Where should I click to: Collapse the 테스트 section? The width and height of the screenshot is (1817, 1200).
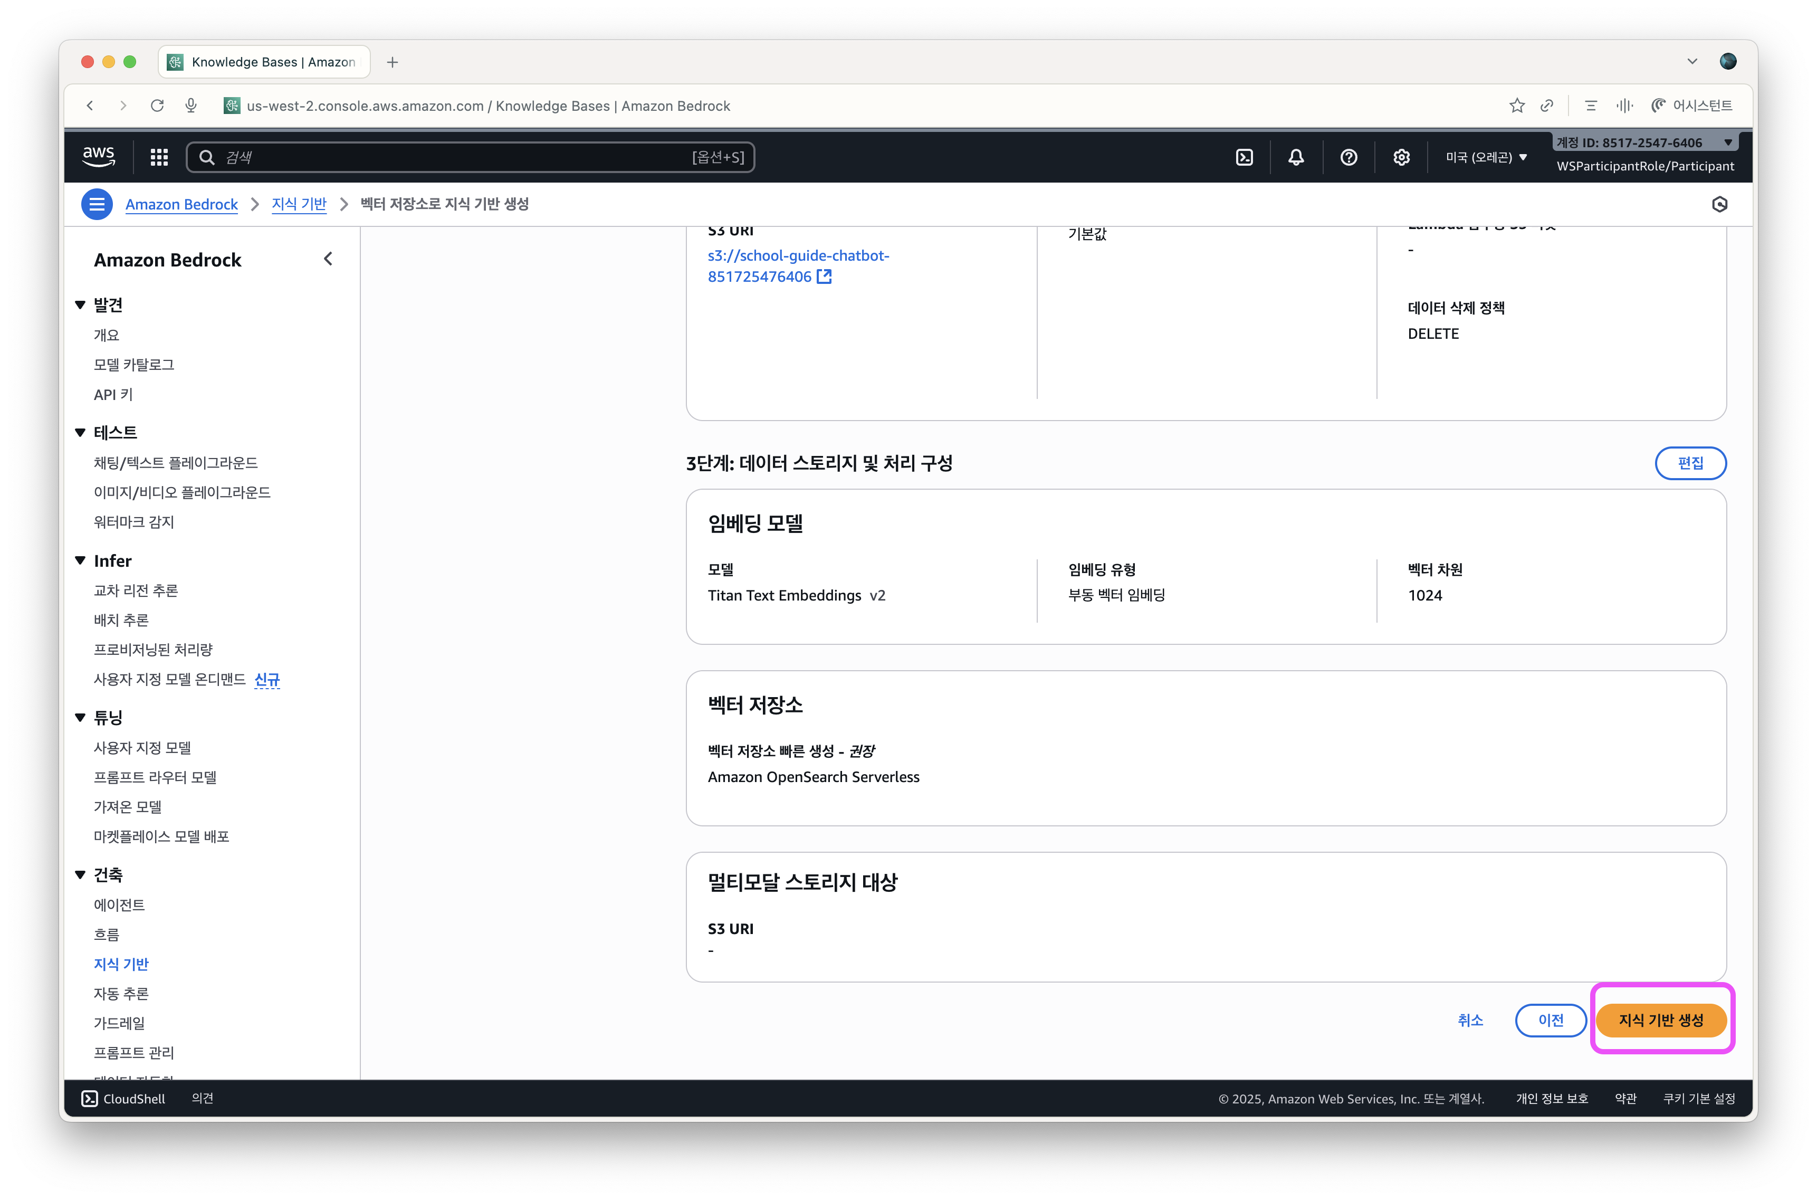click(80, 432)
